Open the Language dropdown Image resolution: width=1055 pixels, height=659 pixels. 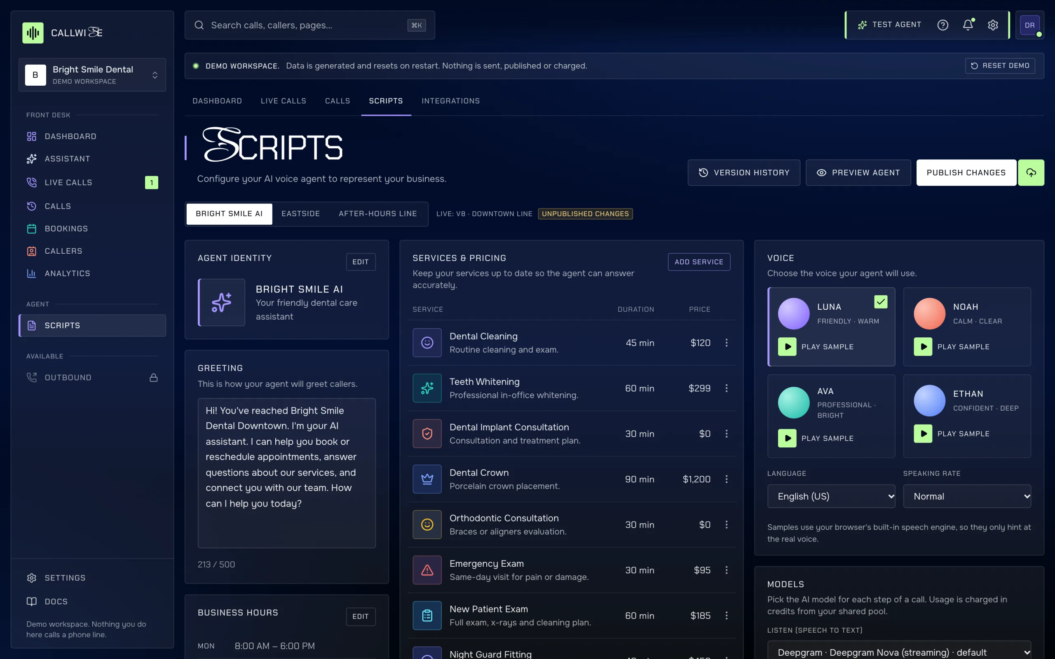coord(831,496)
